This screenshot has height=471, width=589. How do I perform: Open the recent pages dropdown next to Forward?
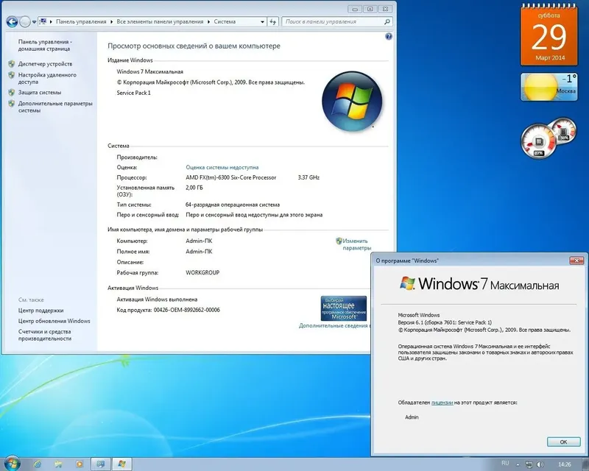click(x=34, y=22)
